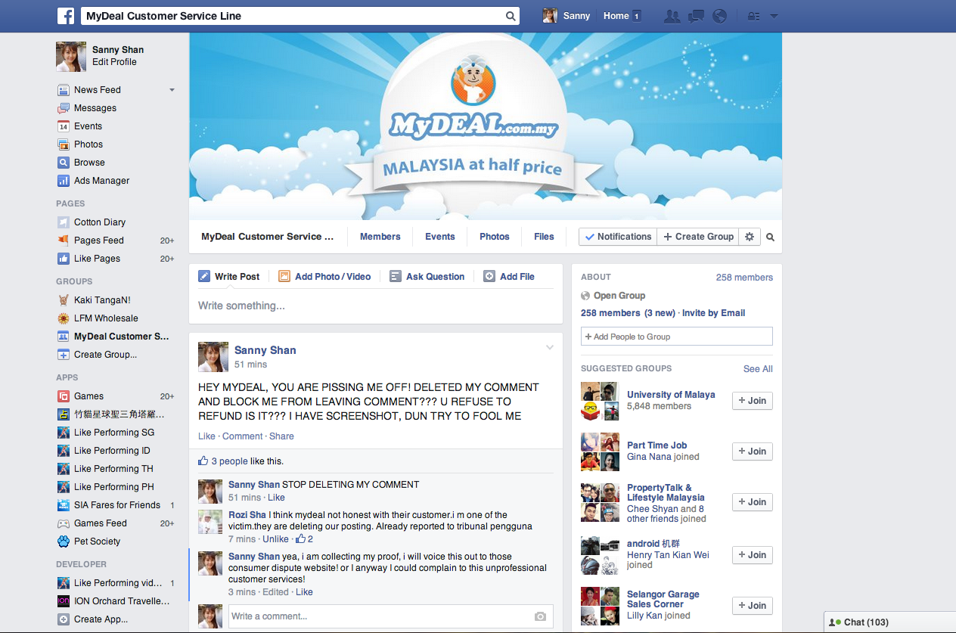Viewport: 956px width, 633px height.
Task: Join the android 机群 group
Action: coord(753,555)
